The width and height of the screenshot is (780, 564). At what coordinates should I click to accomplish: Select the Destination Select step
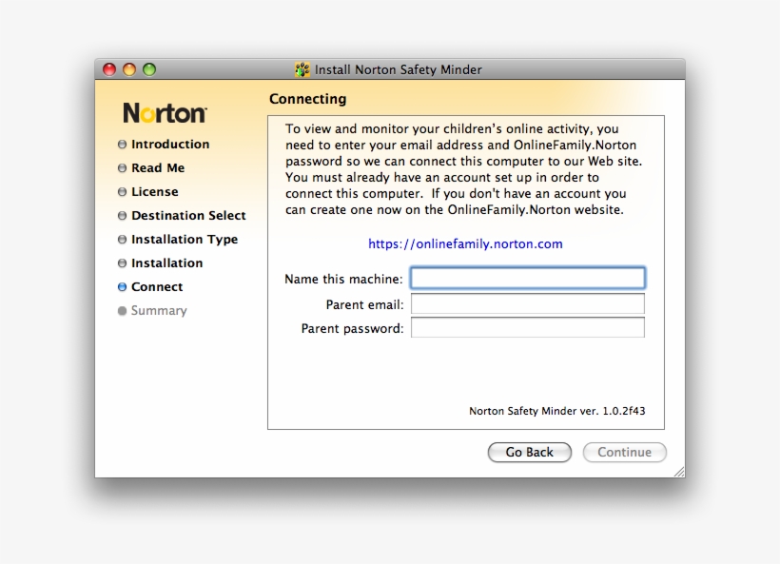pos(187,216)
